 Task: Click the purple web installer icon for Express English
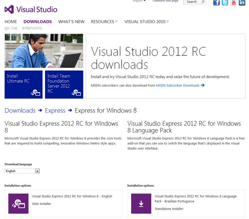click(x=18, y=204)
